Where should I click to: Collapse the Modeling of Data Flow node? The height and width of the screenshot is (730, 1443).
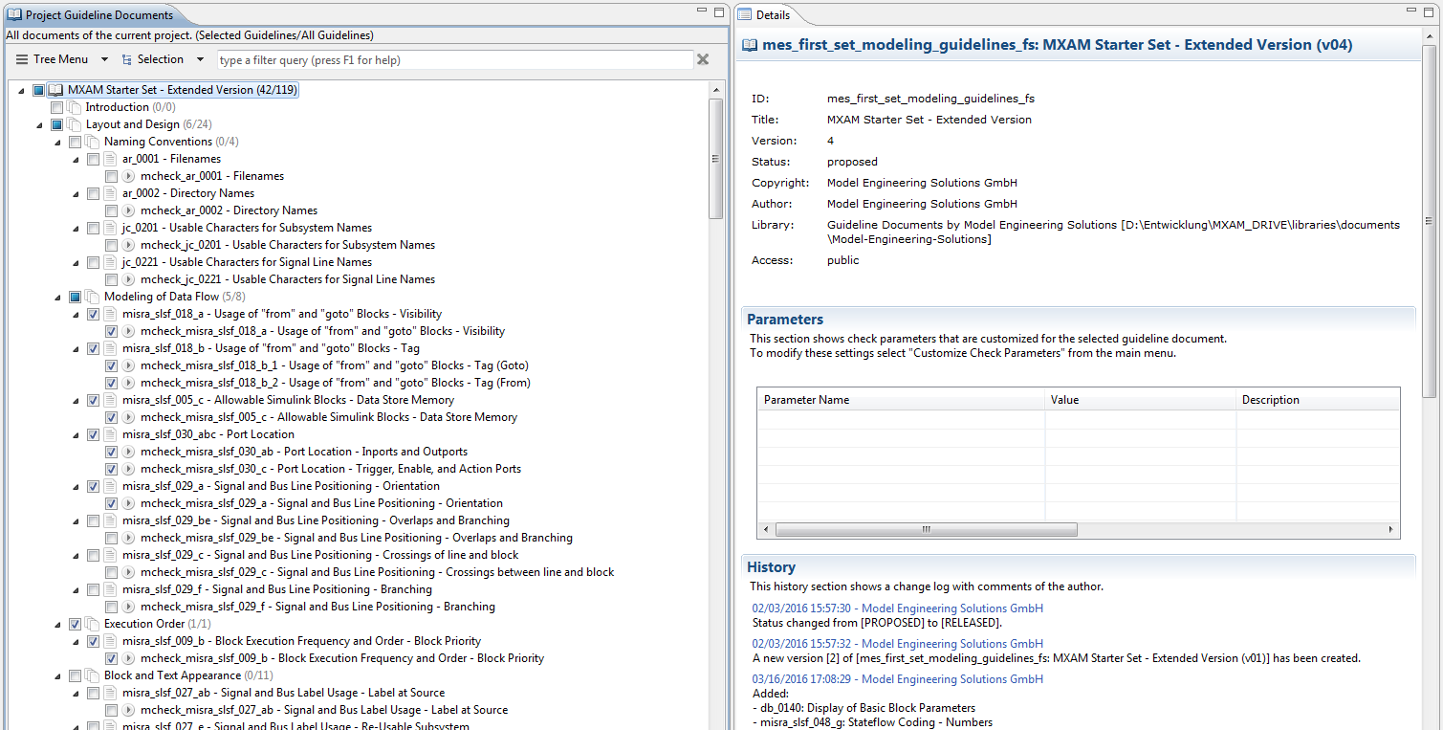(x=59, y=296)
